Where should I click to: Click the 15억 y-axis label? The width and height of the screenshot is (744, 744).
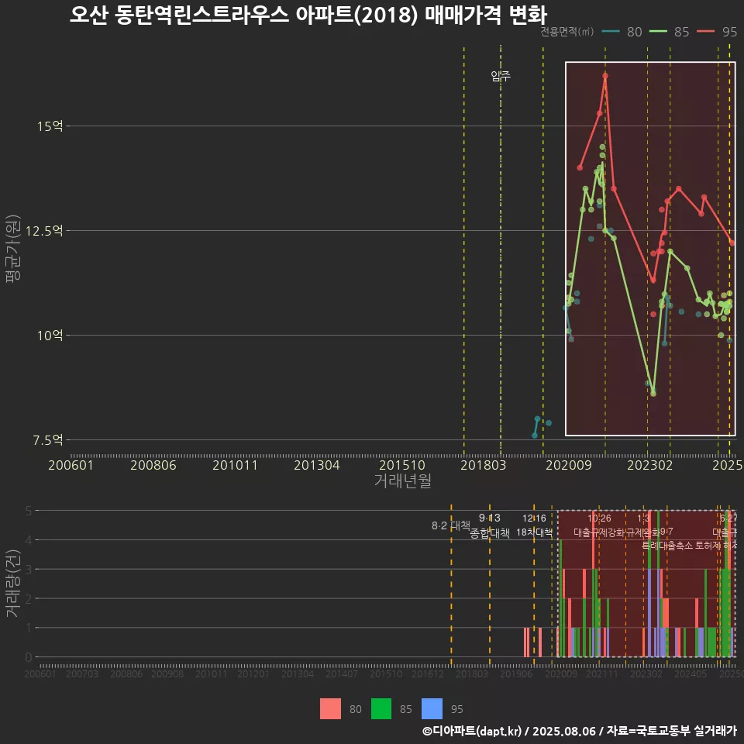coord(50,126)
